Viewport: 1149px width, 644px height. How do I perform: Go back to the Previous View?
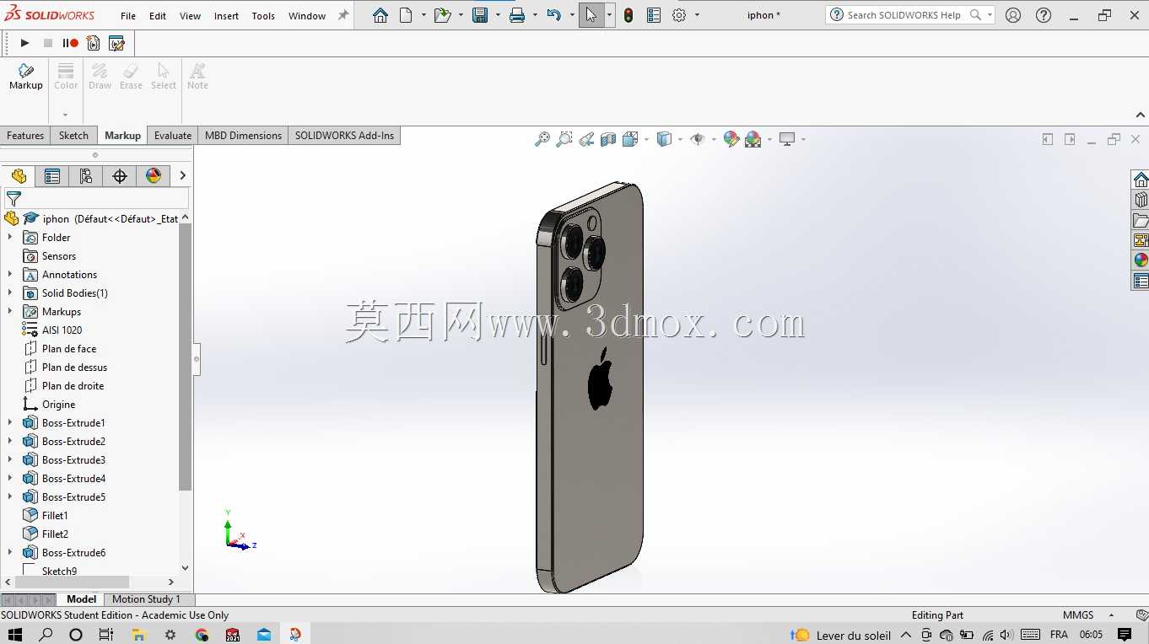[x=586, y=139]
